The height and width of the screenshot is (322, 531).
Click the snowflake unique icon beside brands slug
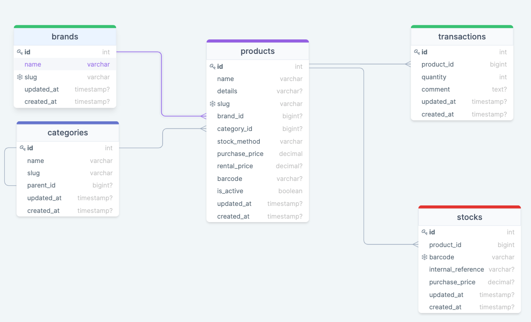click(x=20, y=77)
